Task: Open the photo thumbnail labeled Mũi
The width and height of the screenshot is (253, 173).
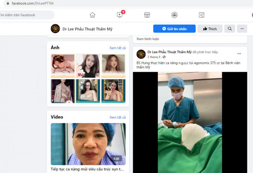Action: point(88,66)
